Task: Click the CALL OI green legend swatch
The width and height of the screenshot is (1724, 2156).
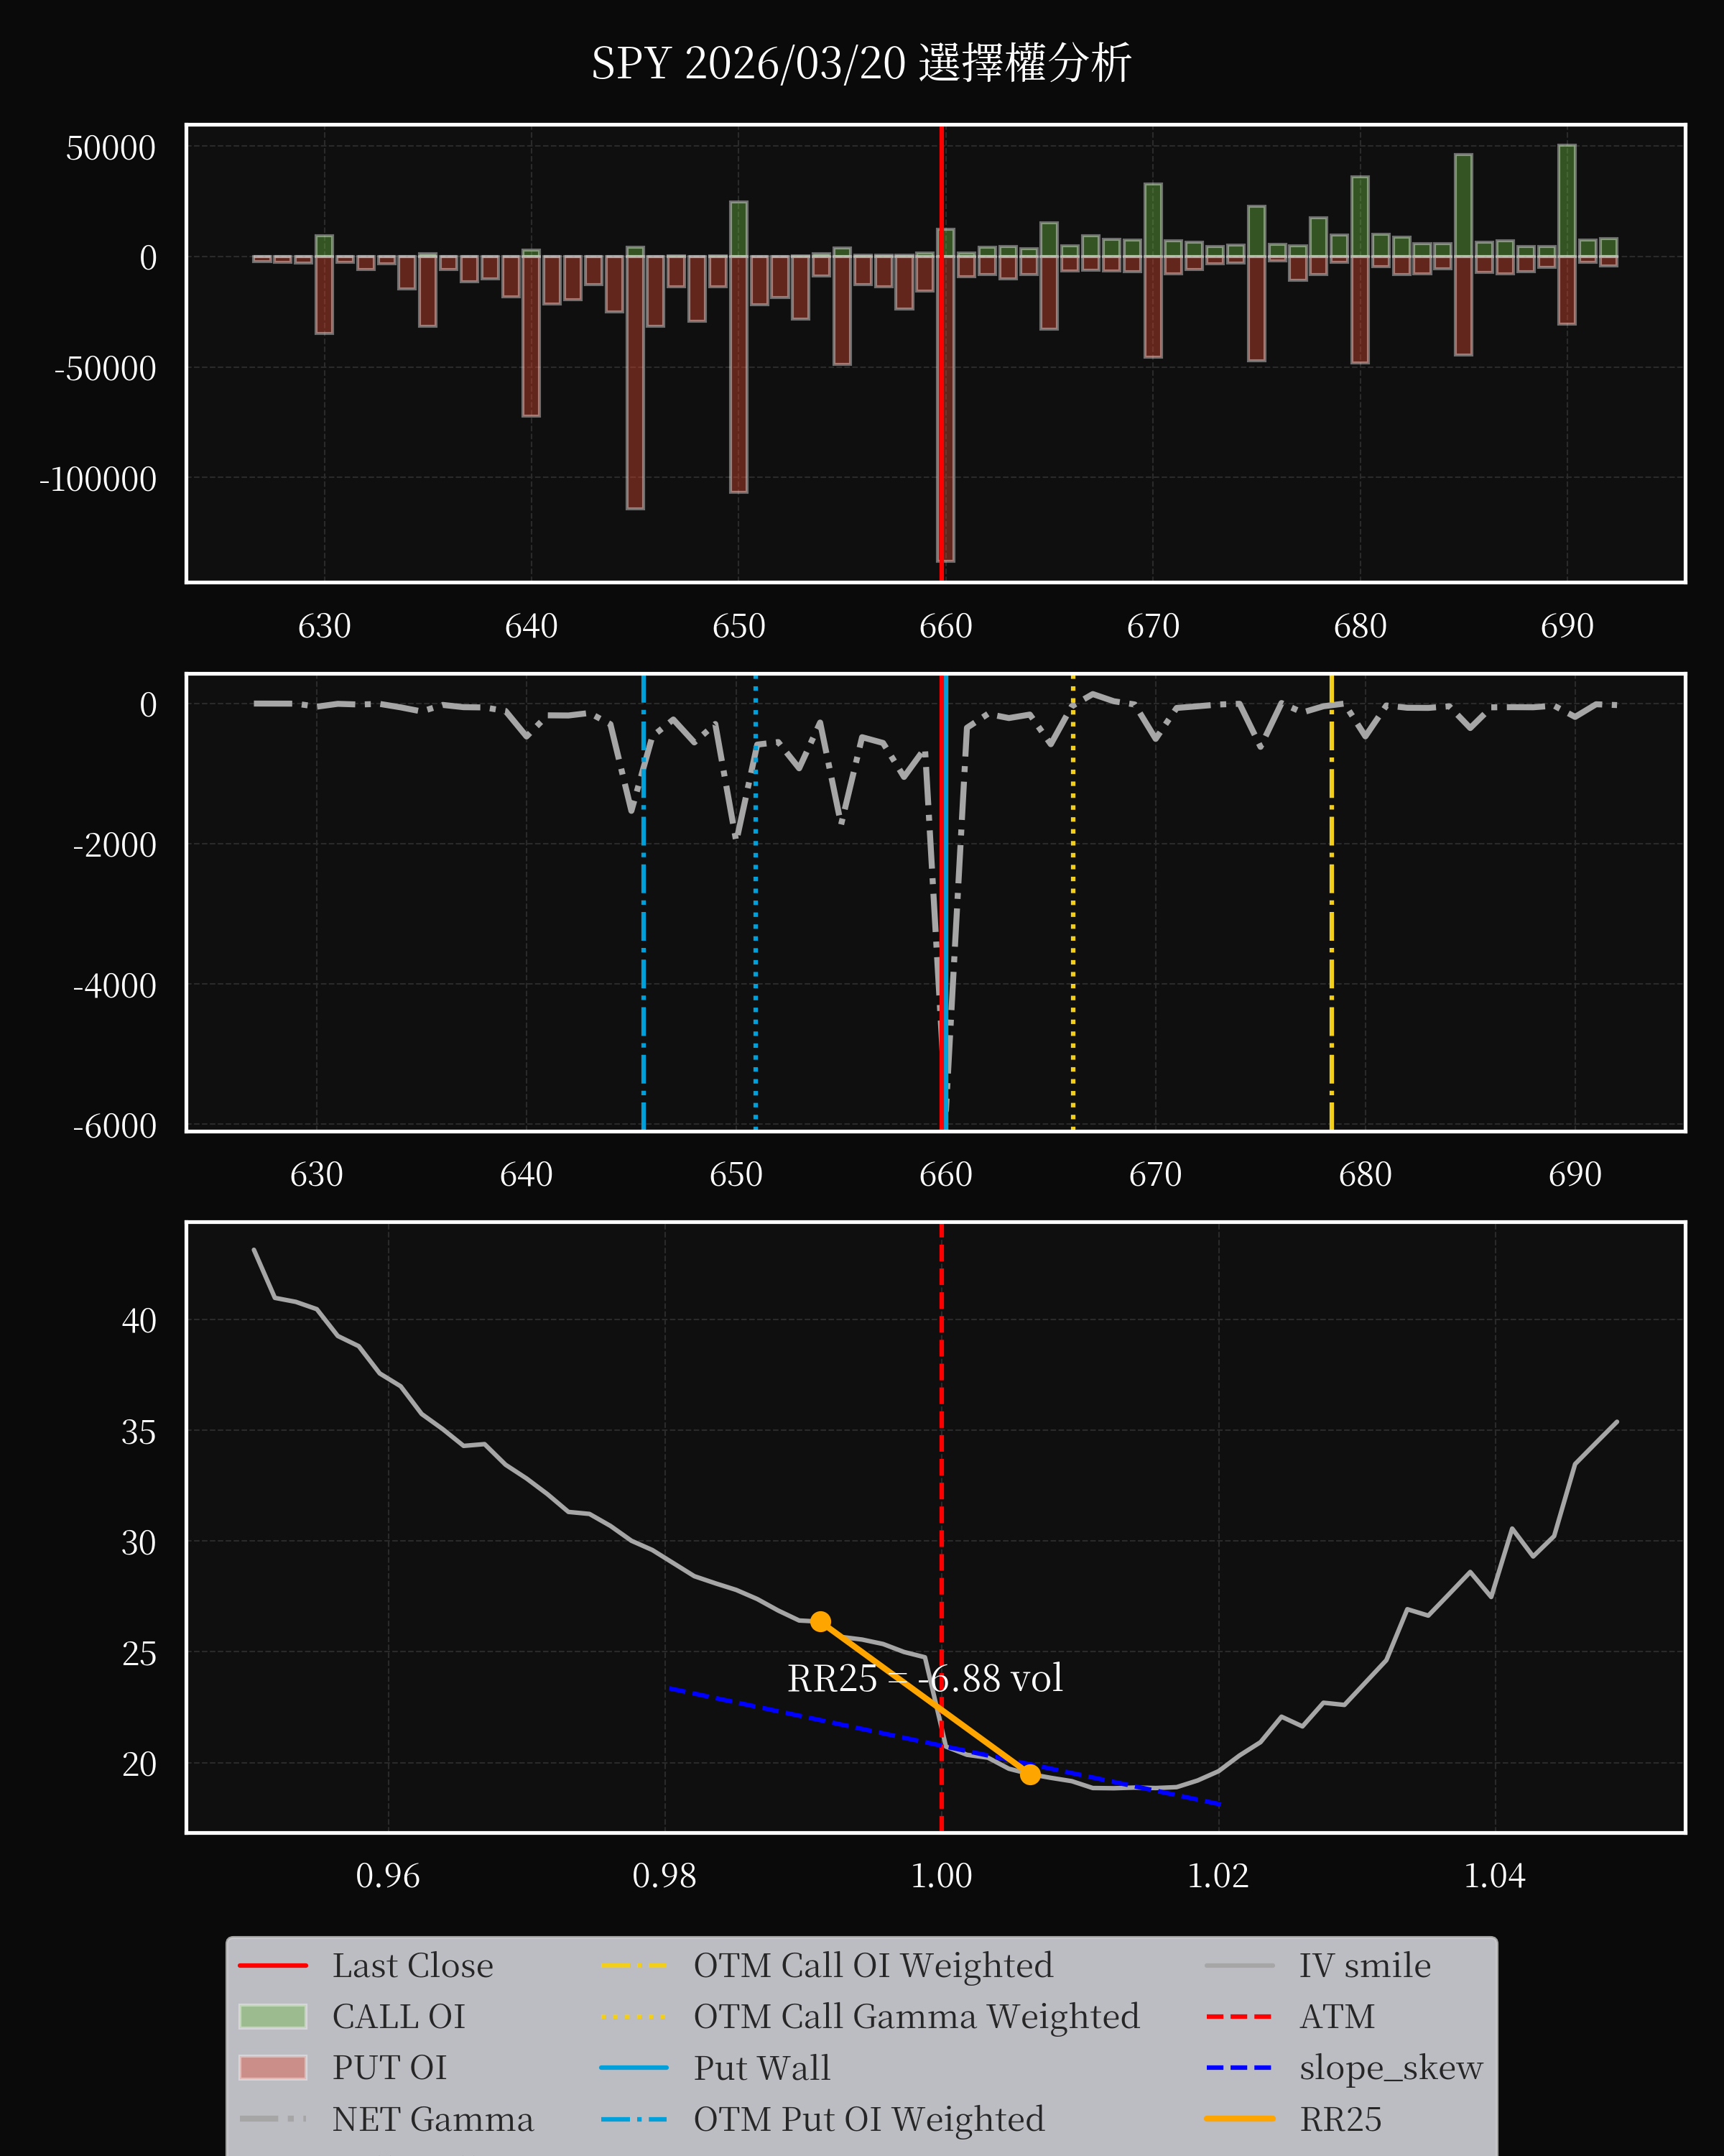Action: [x=273, y=2017]
